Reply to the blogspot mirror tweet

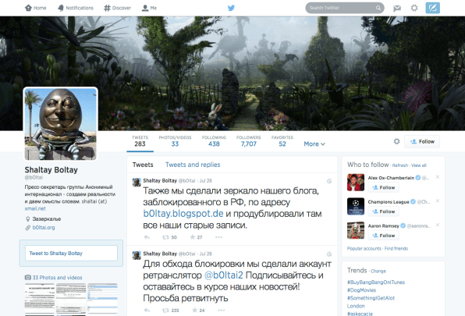[x=147, y=237]
